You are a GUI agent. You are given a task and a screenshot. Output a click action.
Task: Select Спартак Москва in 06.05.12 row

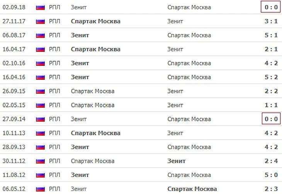point(192,189)
